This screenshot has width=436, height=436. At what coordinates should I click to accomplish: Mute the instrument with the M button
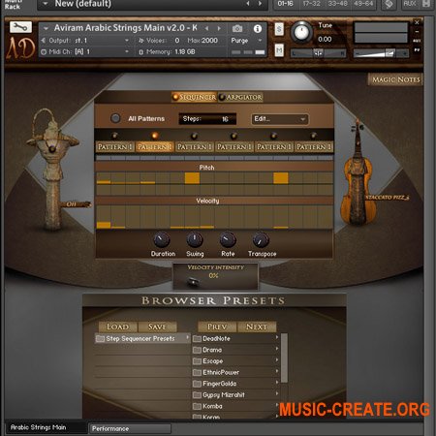tap(279, 50)
